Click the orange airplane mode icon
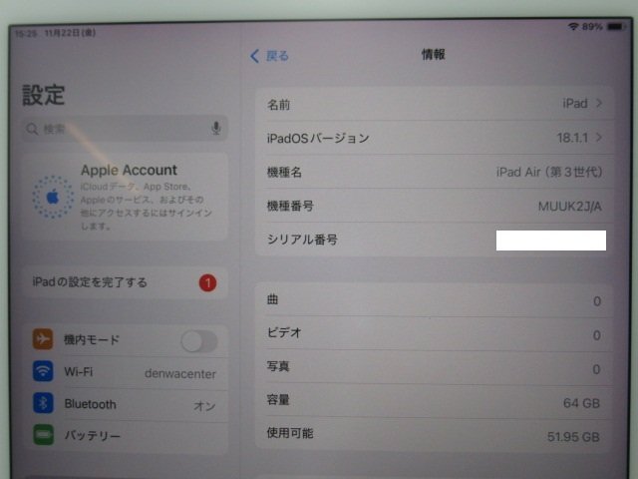The height and width of the screenshot is (479, 638). [43, 339]
